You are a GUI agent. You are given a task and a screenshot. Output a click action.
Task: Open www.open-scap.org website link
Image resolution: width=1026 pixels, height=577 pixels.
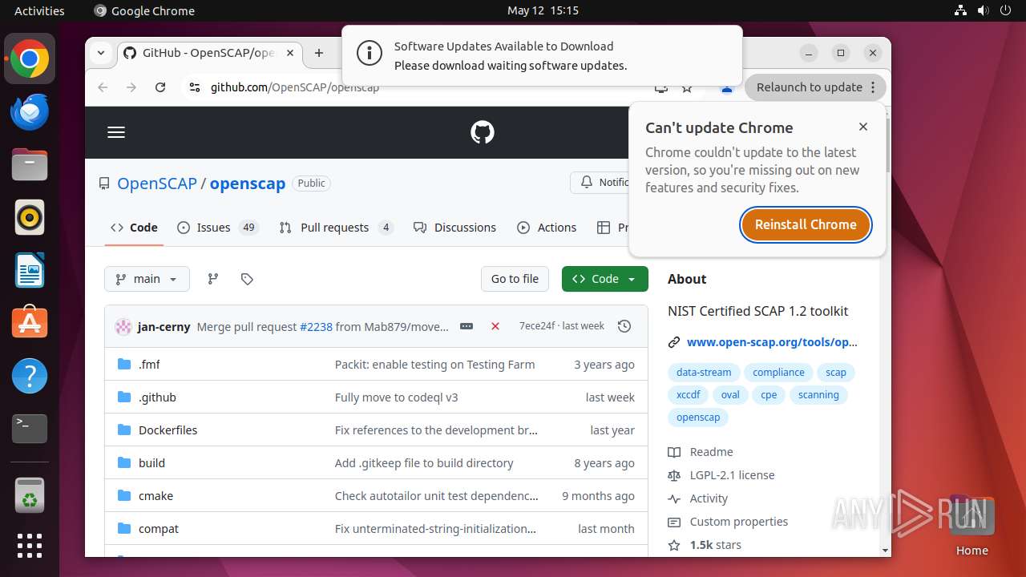772,342
